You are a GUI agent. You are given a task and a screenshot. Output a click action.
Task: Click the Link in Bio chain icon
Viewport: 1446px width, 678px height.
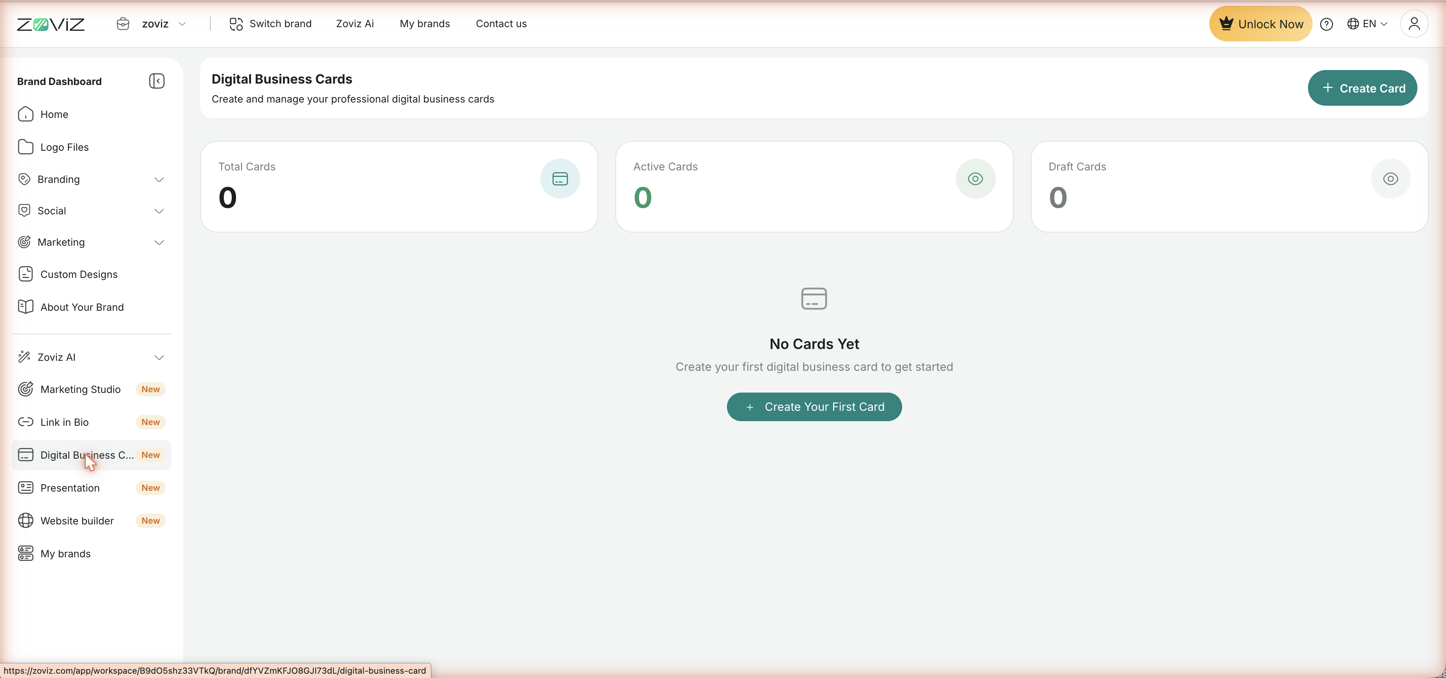point(25,422)
